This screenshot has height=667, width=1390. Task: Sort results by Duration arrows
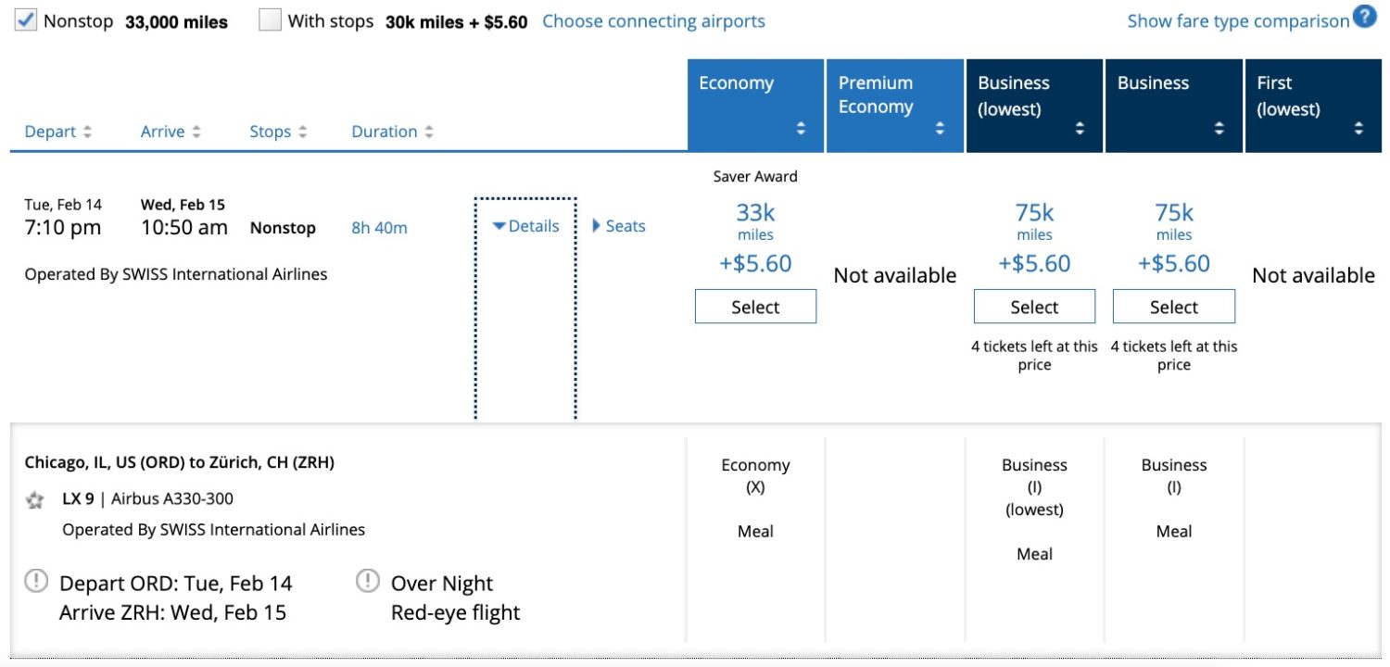pos(428,132)
